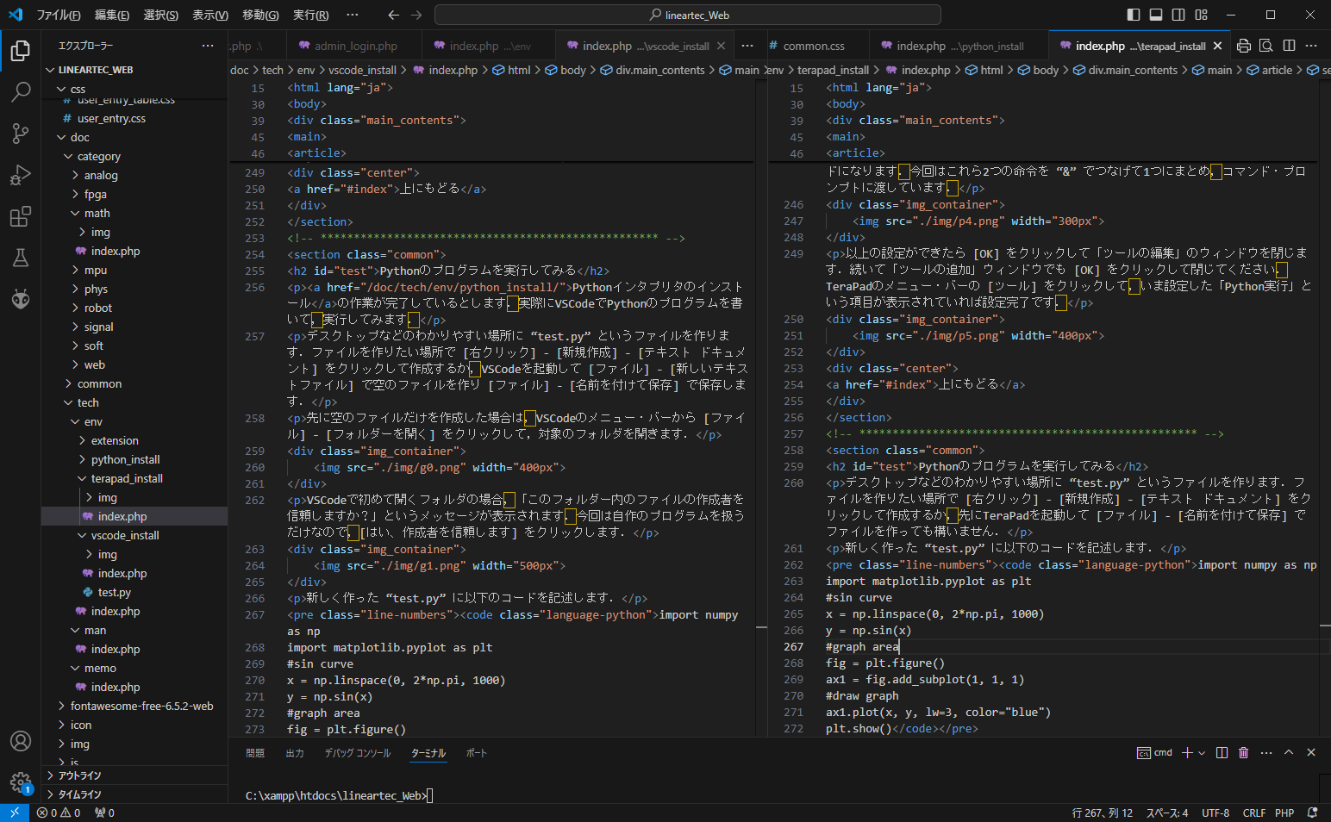The width and height of the screenshot is (1331, 822).
Task: Click the lineartec_Web command center search box
Action: point(688,15)
